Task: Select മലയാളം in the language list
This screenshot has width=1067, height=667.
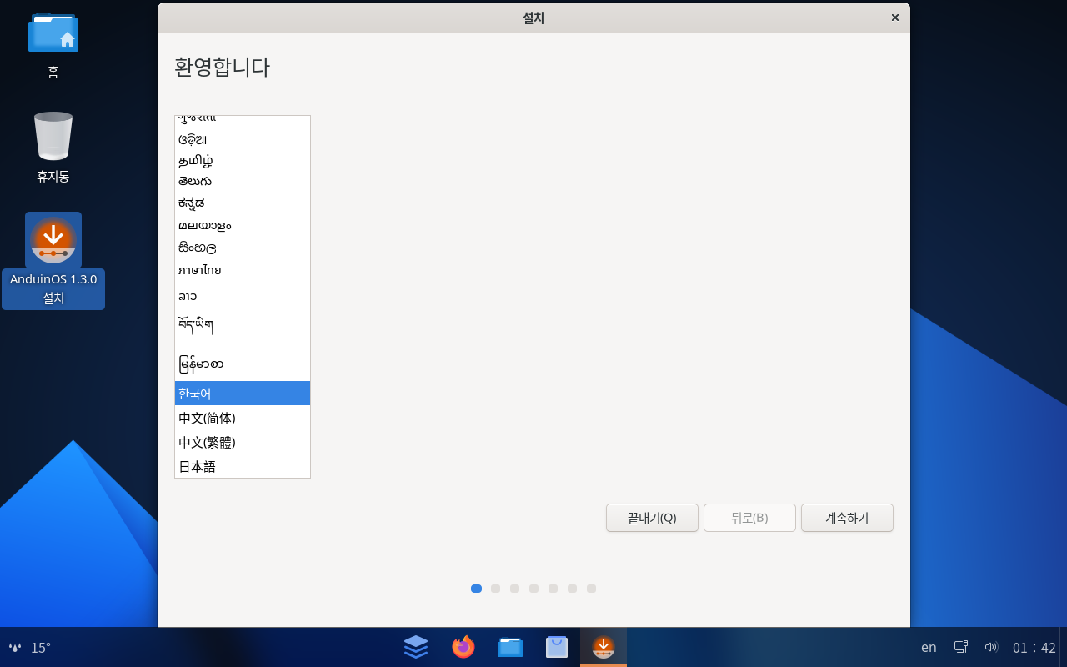Action: (243, 225)
